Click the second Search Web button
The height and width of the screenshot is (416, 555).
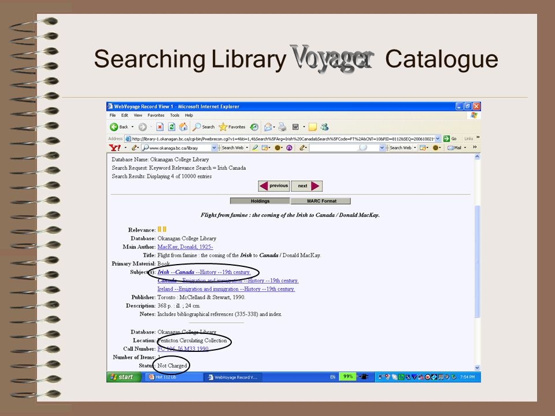(x=400, y=148)
